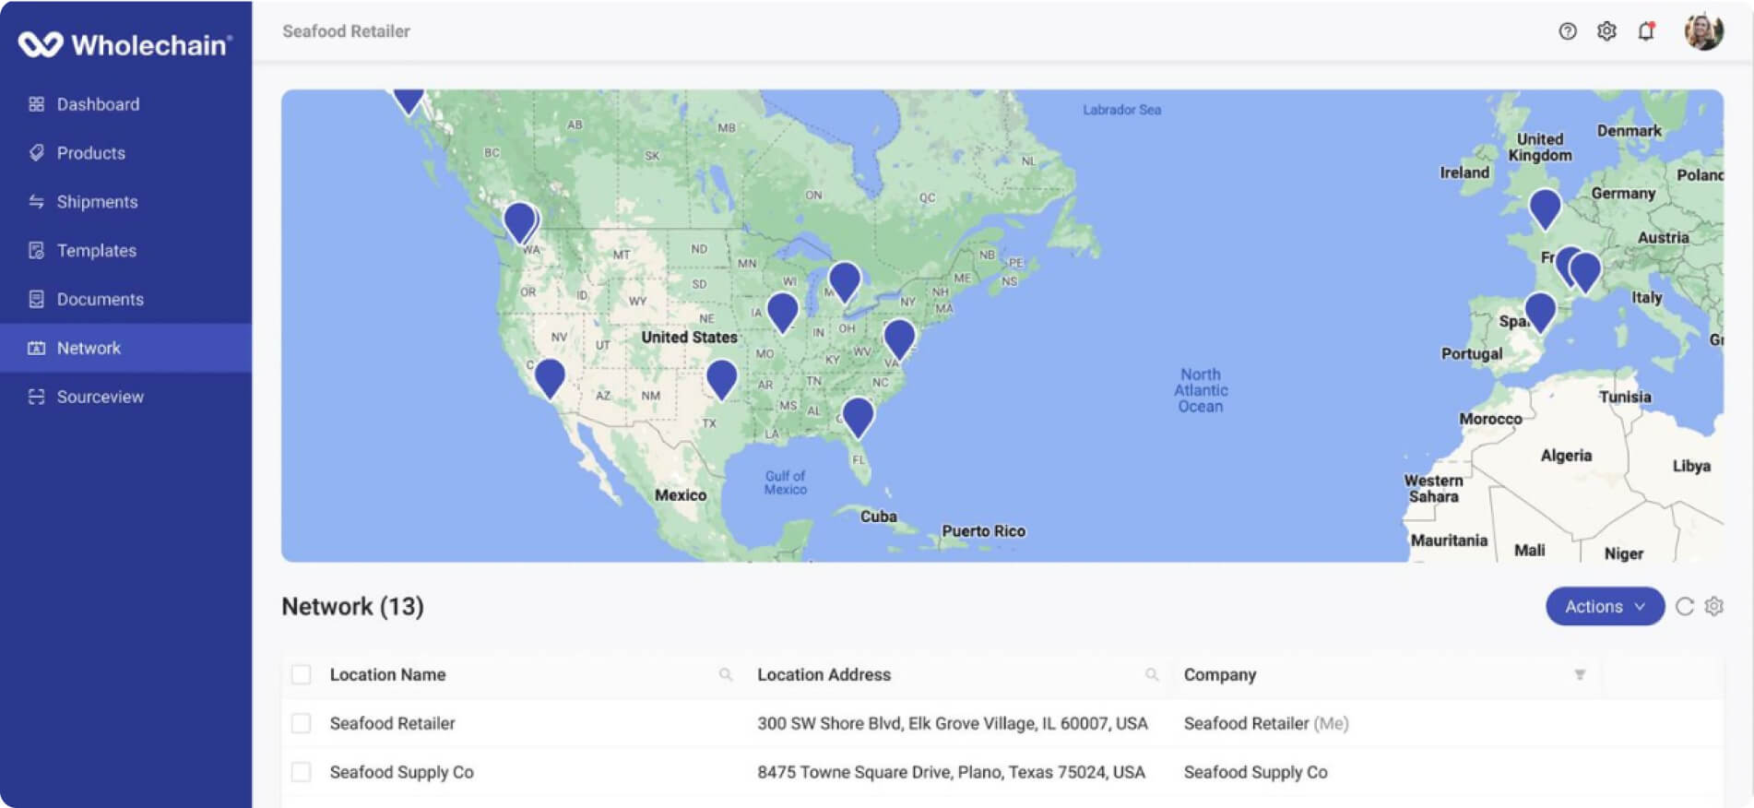Image resolution: width=1754 pixels, height=808 pixels.
Task: Click the Location Address column header
Action: coord(824,674)
